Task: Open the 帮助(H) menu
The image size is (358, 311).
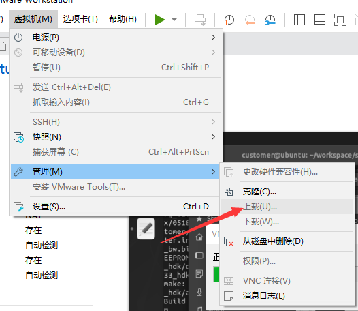Action: click(123, 19)
